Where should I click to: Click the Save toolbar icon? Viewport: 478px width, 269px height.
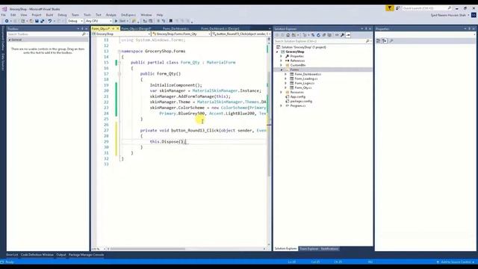(x=37, y=21)
